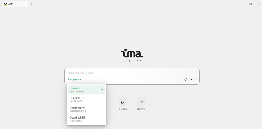The height and width of the screenshot is (129, 262).
Task: Maximize the ima copilot window
Action: click(250, 4)
